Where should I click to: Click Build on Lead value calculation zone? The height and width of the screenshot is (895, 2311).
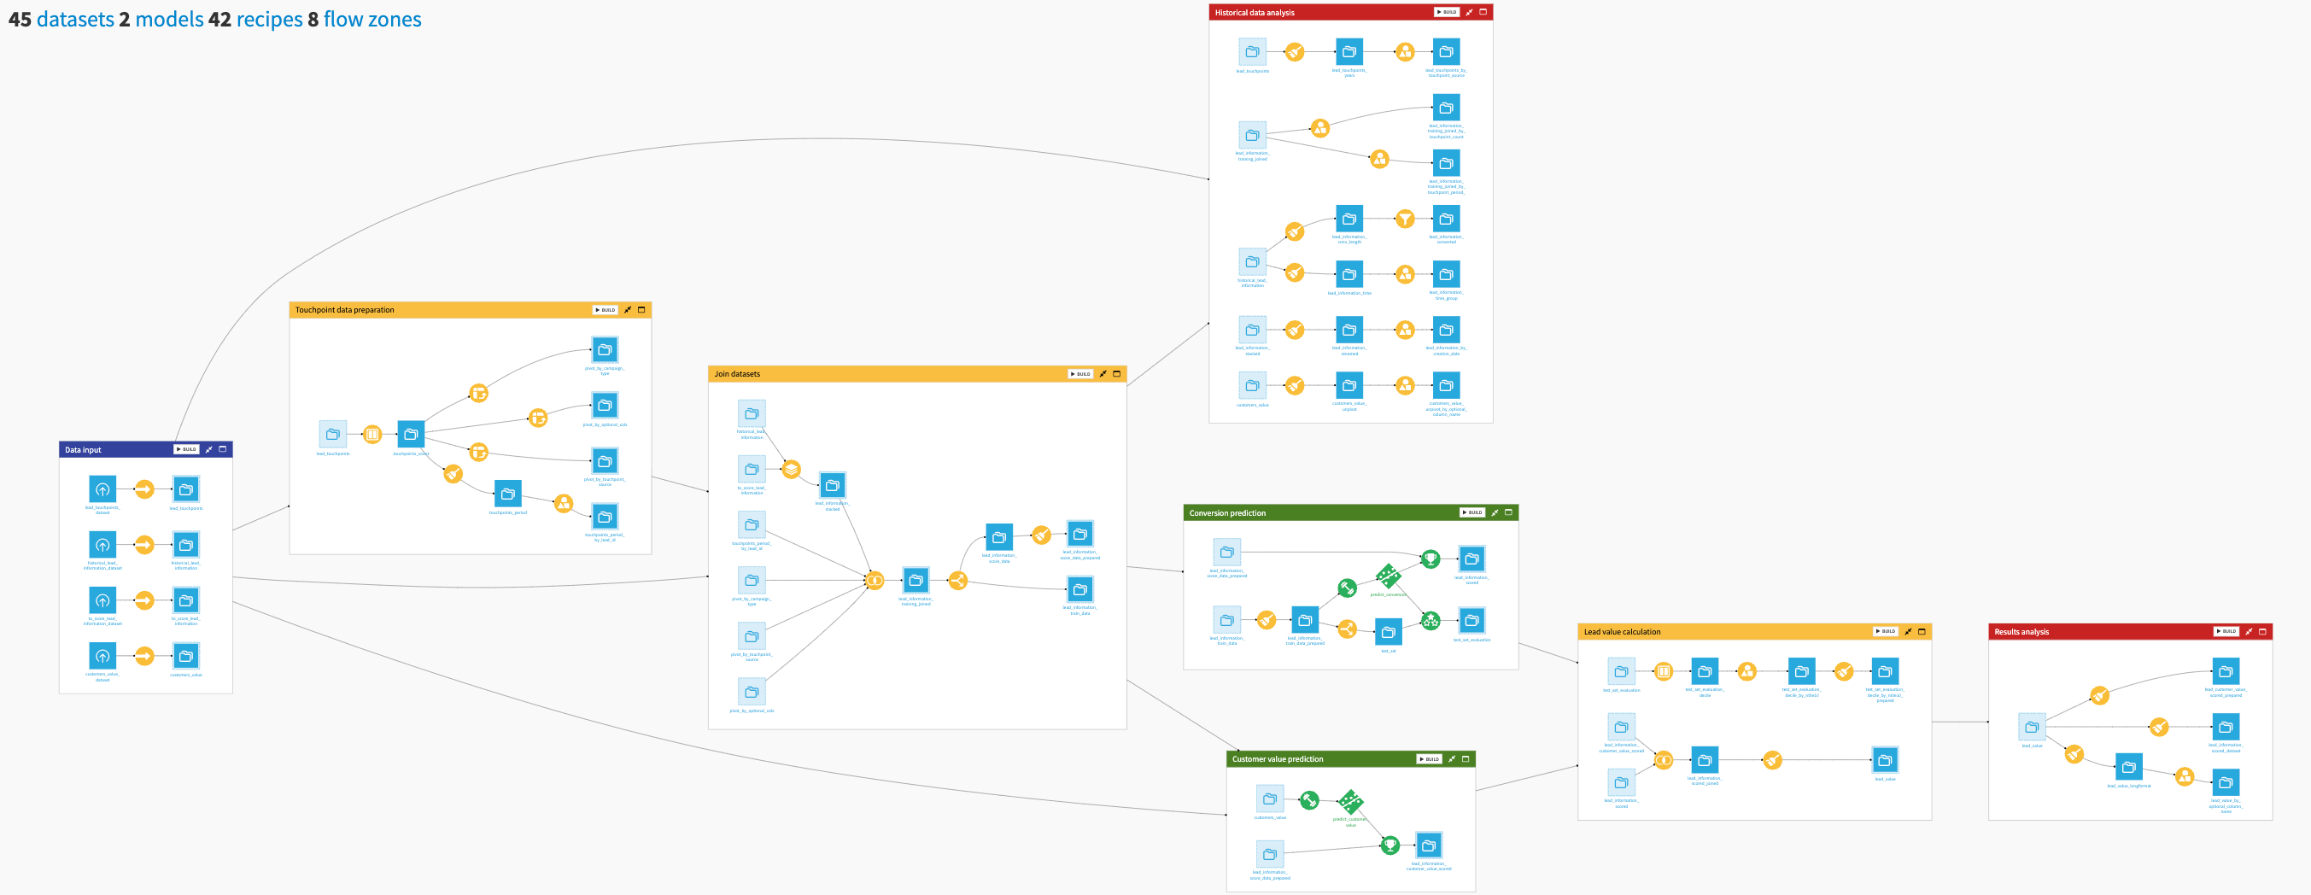(x=1885, y=631)
